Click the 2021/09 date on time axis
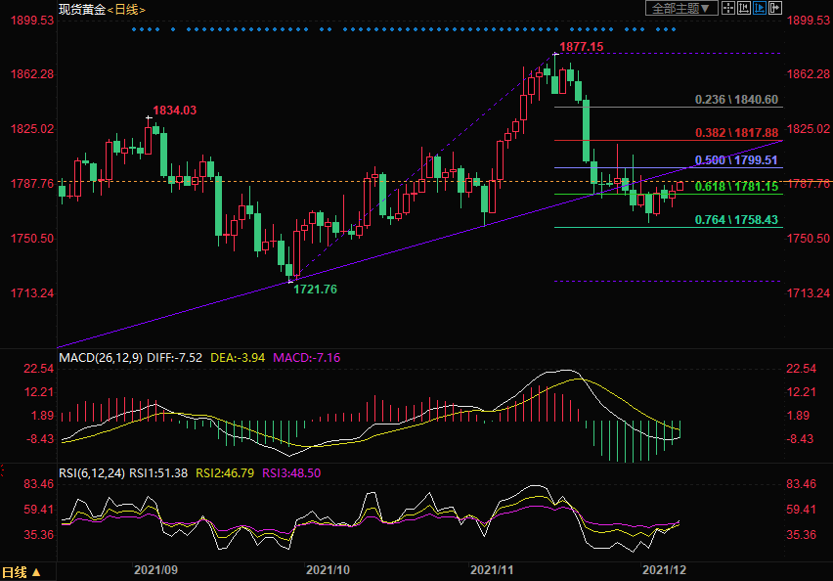This screenshot has width=833, height=581. tap(155, 568)
